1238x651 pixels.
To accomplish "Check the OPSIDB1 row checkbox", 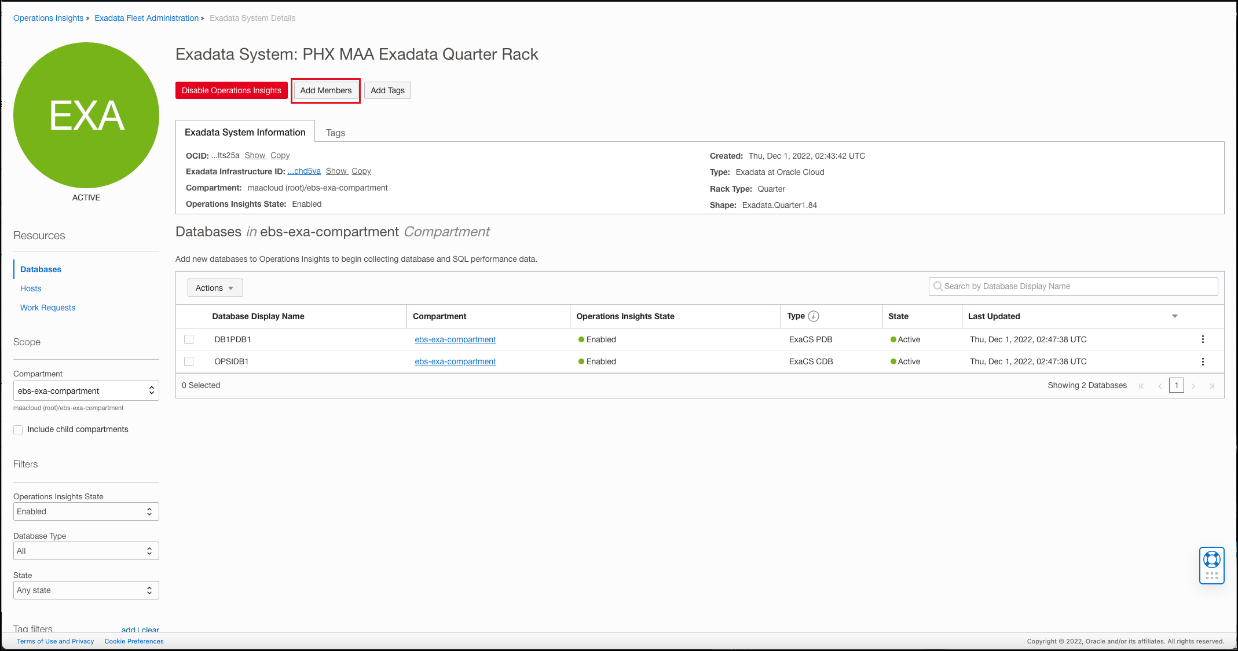I will pyautogui.click(x=189, y=361).
